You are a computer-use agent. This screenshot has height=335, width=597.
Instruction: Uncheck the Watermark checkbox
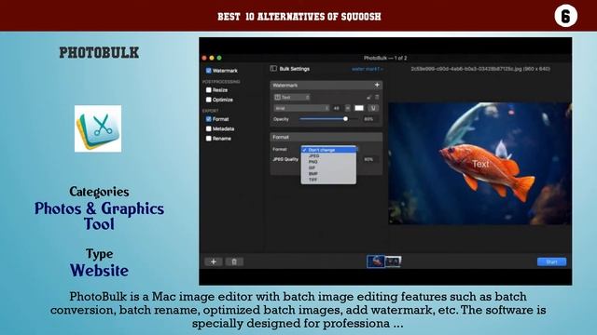pos(209,71)
